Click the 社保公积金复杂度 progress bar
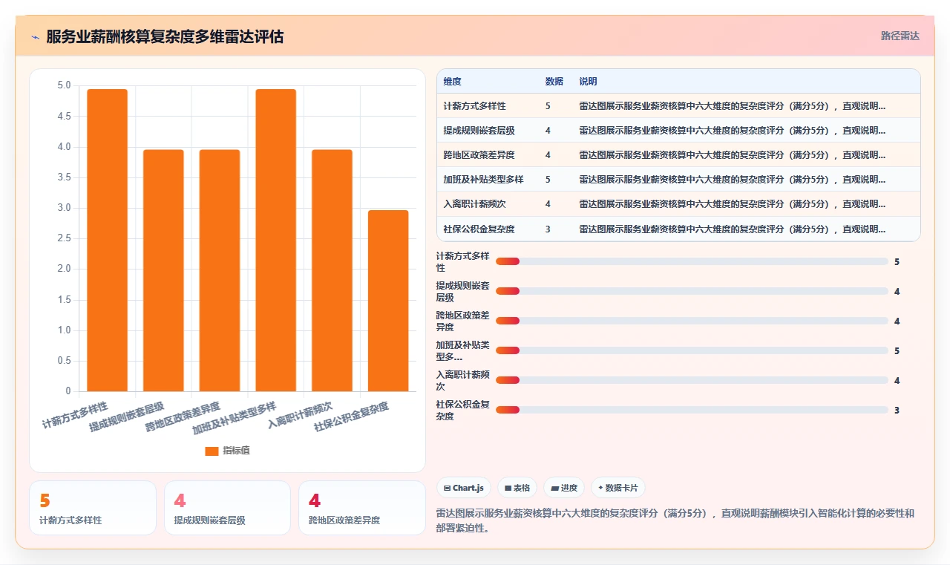Image resolution: width=950 pixels, height=565 pixels. coord(692,410)
